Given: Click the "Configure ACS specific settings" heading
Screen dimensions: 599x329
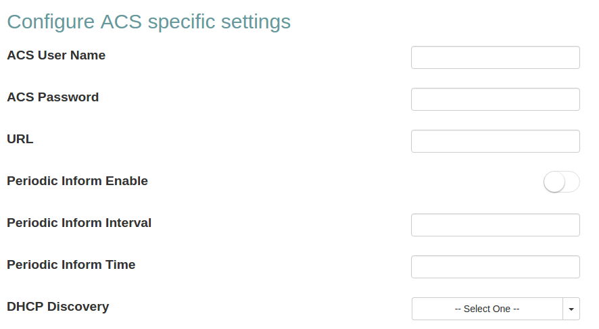Looking at the screenshot, I should pyautogui.click(x=149, y=22).
